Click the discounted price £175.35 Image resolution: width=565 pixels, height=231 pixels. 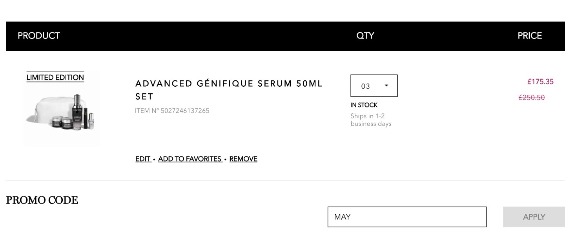point(540,82)
